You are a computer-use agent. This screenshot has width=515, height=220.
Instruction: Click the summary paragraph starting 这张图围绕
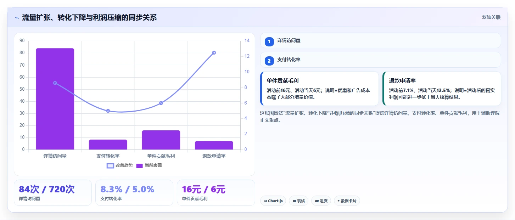pos(380,117)
